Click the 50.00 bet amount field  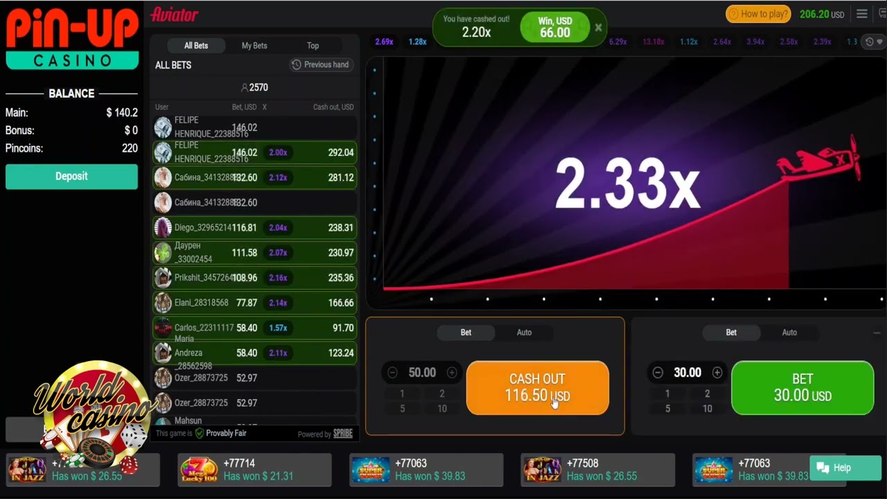(x=422, y=373)
